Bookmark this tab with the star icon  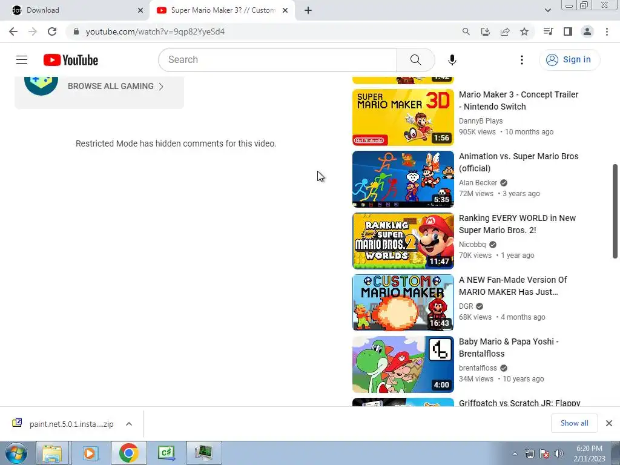click(x=524, y=31)
